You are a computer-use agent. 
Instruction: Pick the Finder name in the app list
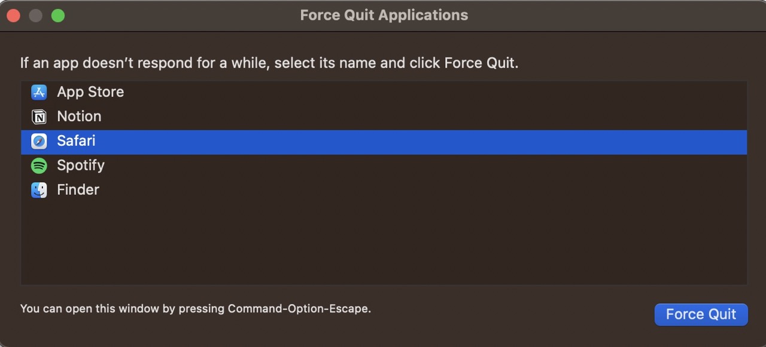point(78,190)
